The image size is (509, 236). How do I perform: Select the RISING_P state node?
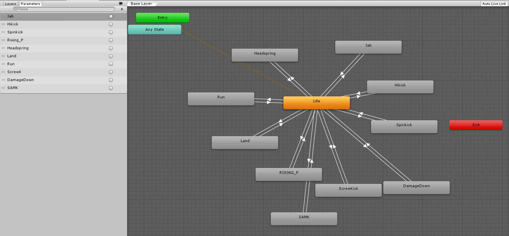click(289, 174)
